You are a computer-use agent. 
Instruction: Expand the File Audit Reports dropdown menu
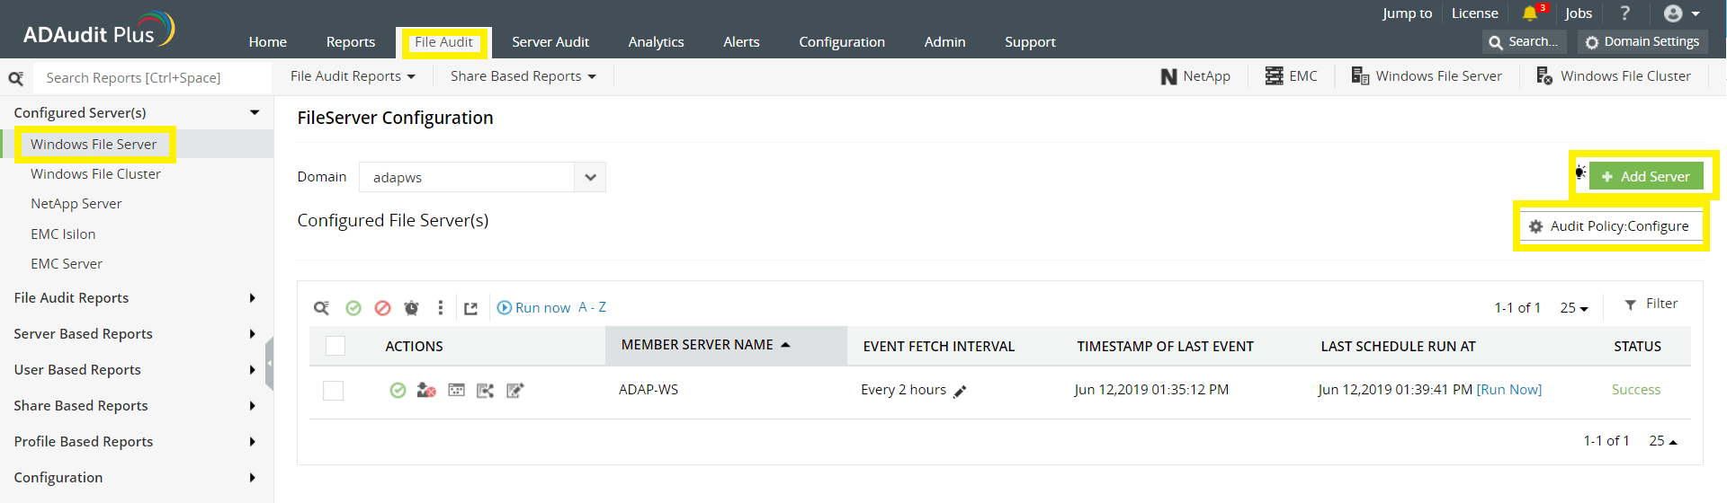click(353, 76)
